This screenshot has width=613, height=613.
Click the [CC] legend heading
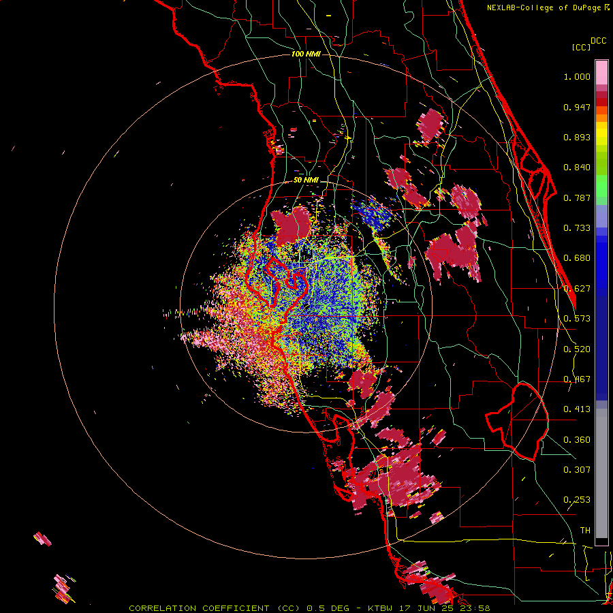581,47
